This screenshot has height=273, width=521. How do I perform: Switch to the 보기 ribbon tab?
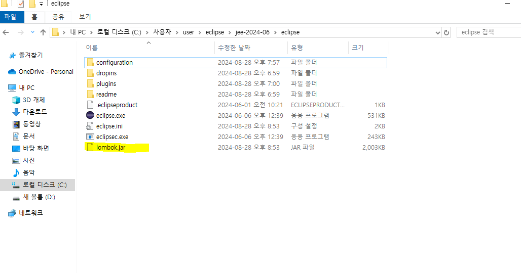pos(85,17)
